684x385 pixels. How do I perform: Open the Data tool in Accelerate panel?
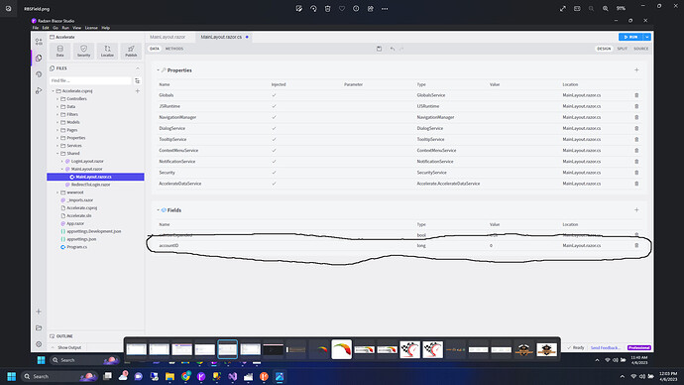(60, 51)
